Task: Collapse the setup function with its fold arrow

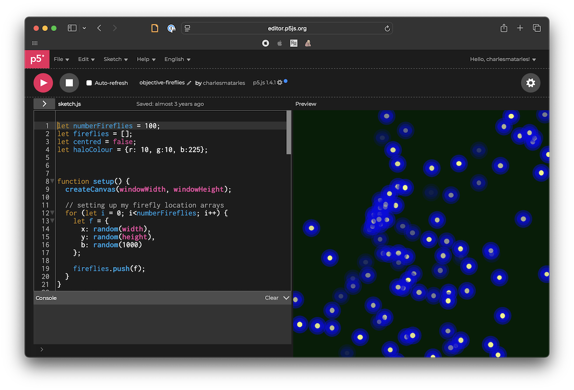Action: click(51, 181)
